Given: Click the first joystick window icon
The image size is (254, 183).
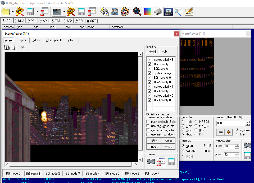Looking at the screenshot, I should [44, 12].
